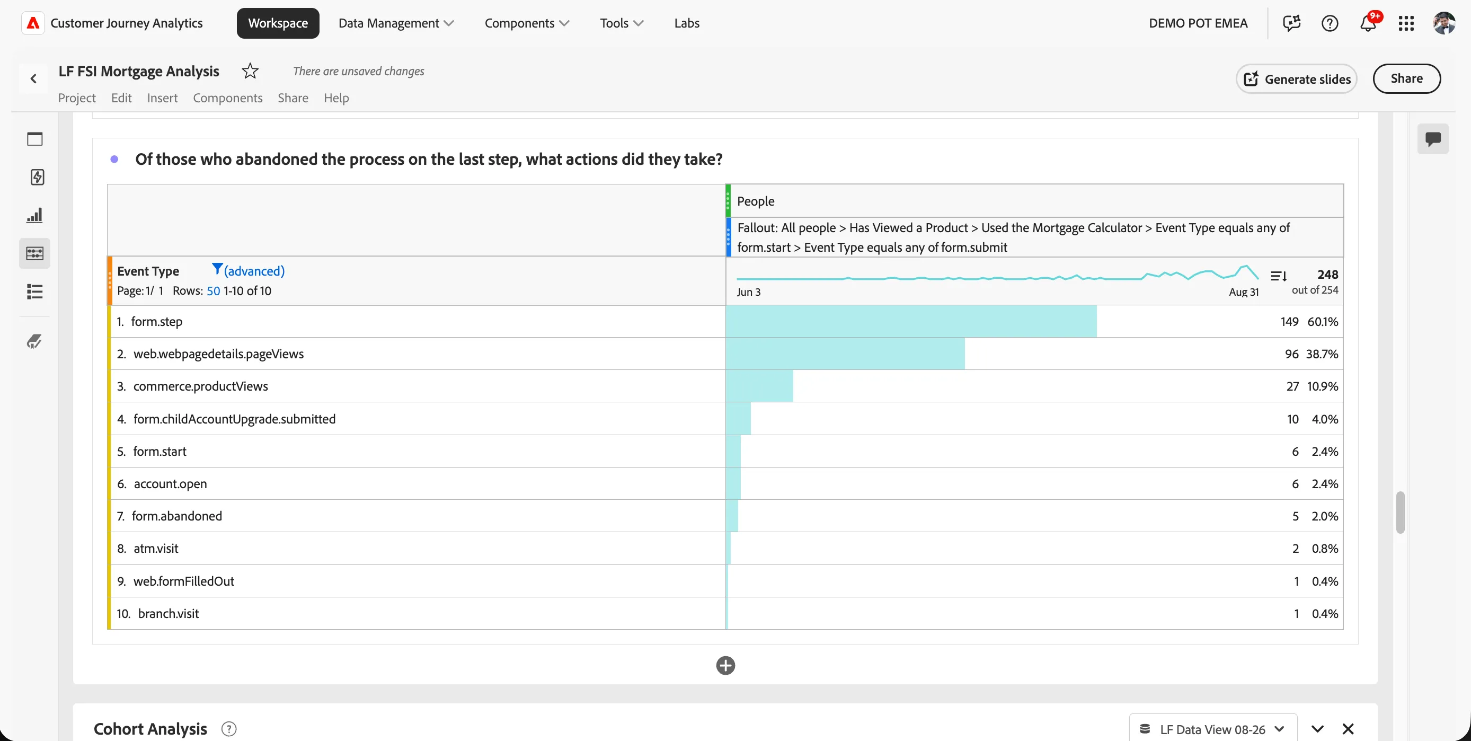Switch to the Workspace tab
The width and height of the screenshot is (1471, 741).
tap(278, 23)
